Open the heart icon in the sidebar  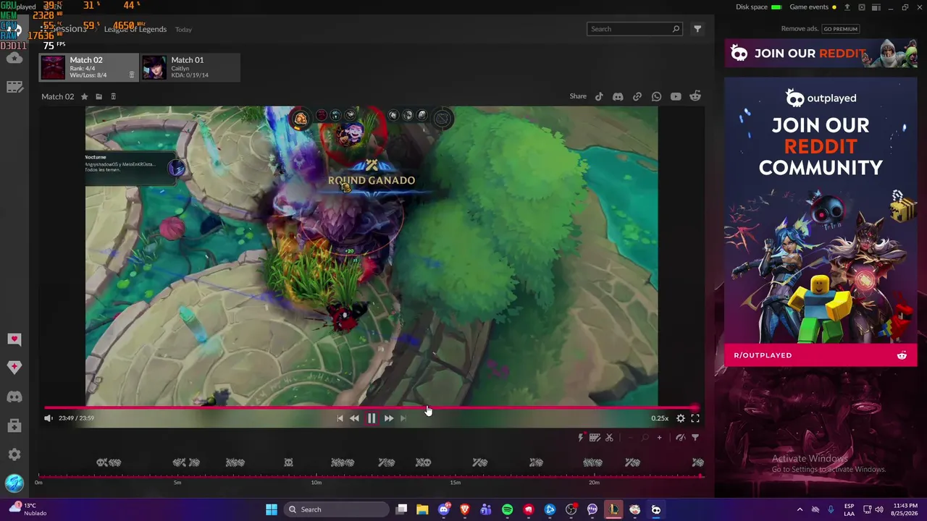point(14,339)
